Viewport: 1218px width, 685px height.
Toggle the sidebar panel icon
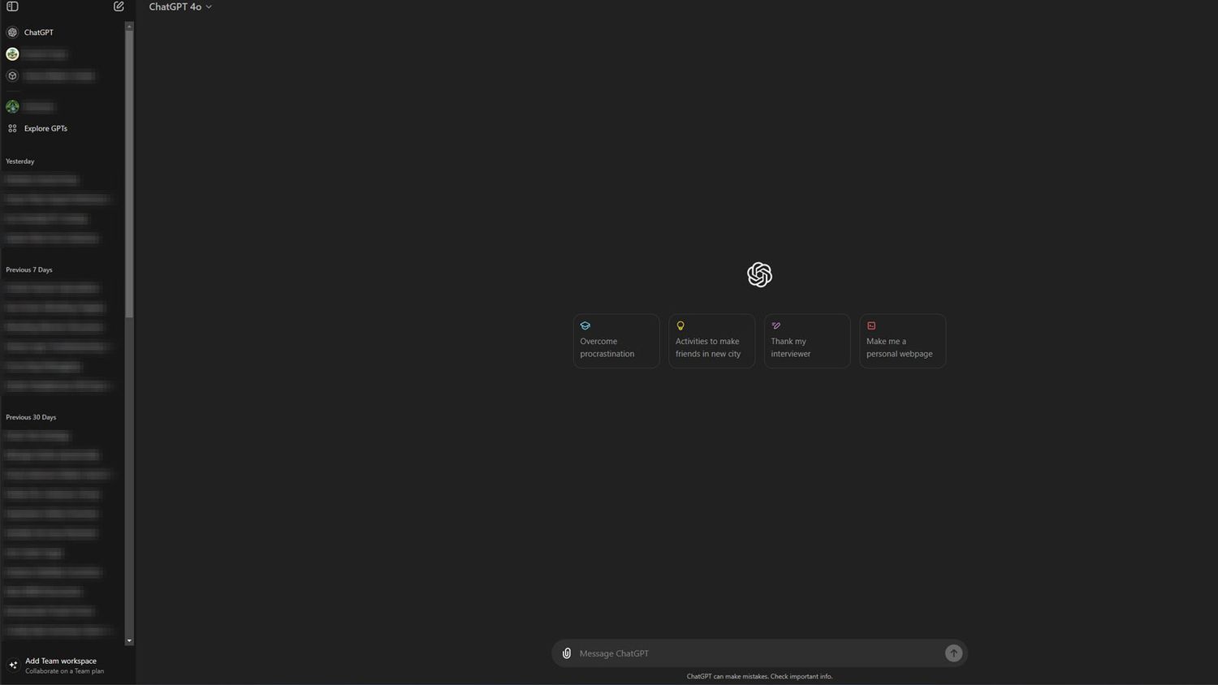tap(12, 6)
